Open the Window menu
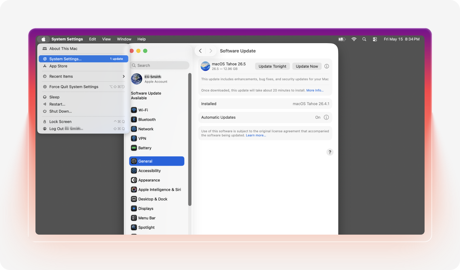460x270 pixels. tap(124, 39)
